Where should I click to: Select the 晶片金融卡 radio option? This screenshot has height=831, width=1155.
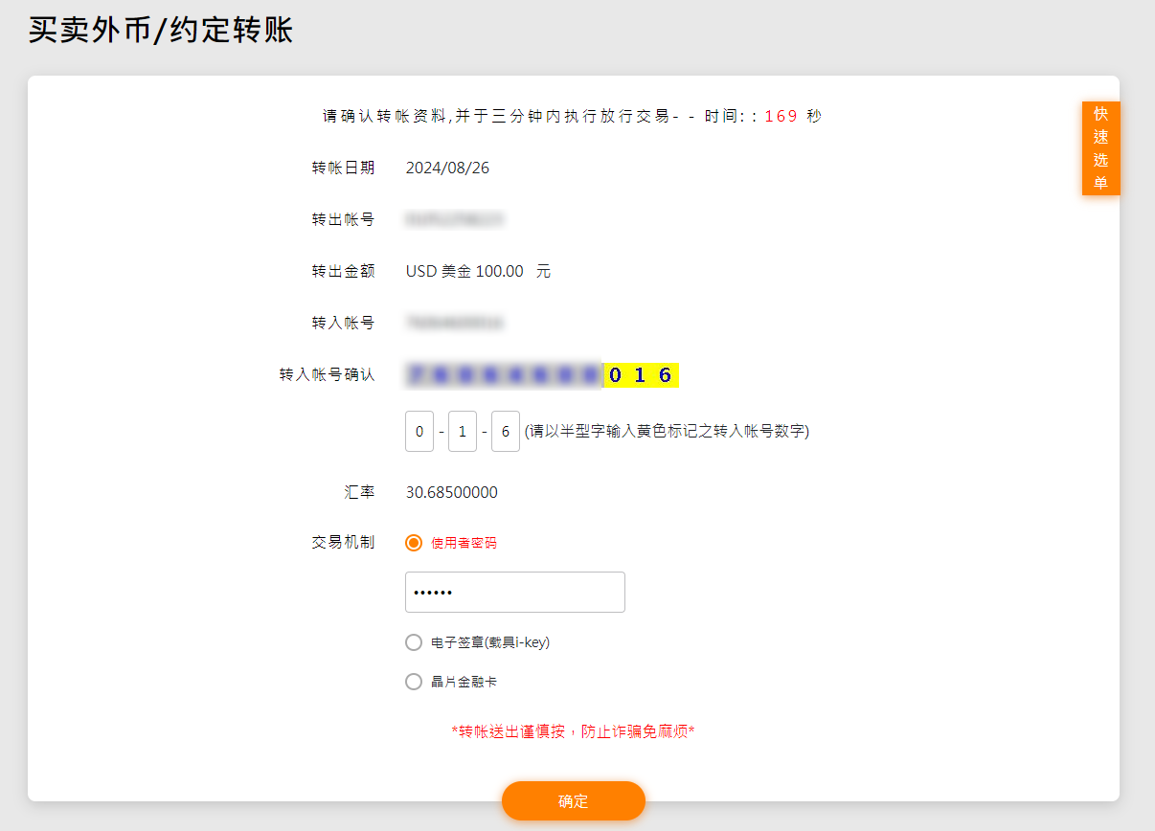click(414, 682)
